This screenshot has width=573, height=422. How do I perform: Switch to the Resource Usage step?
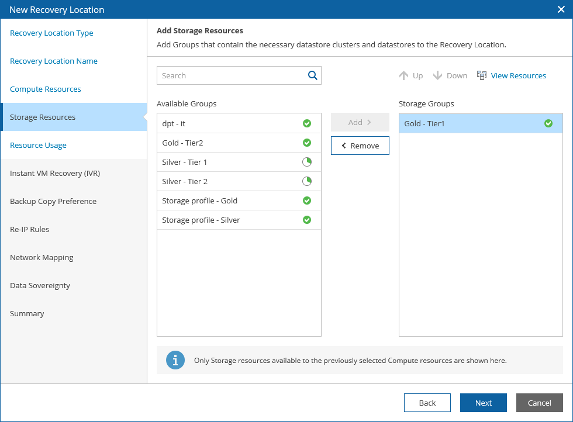point(38,146)
